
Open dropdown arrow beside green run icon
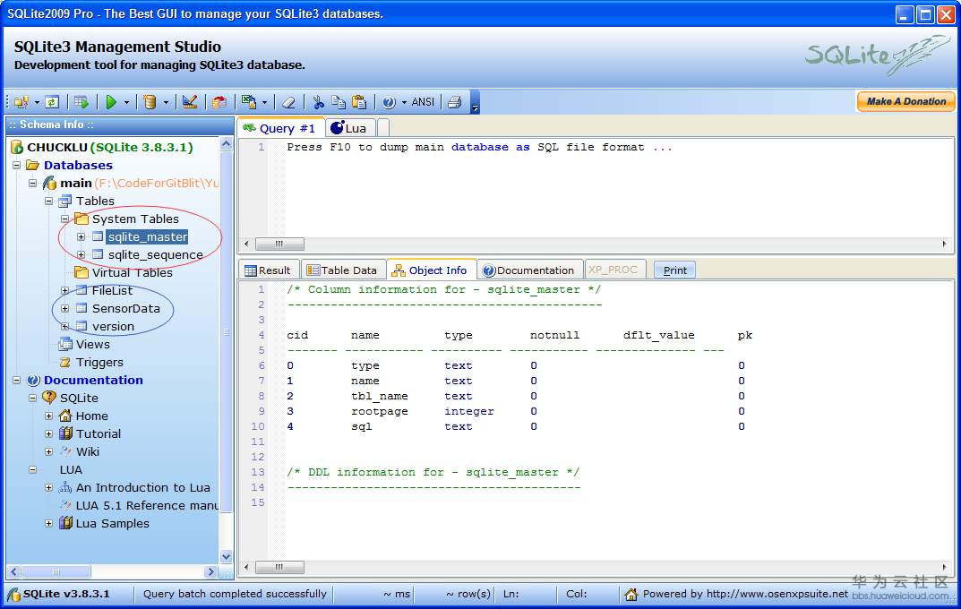pos(126,103)
